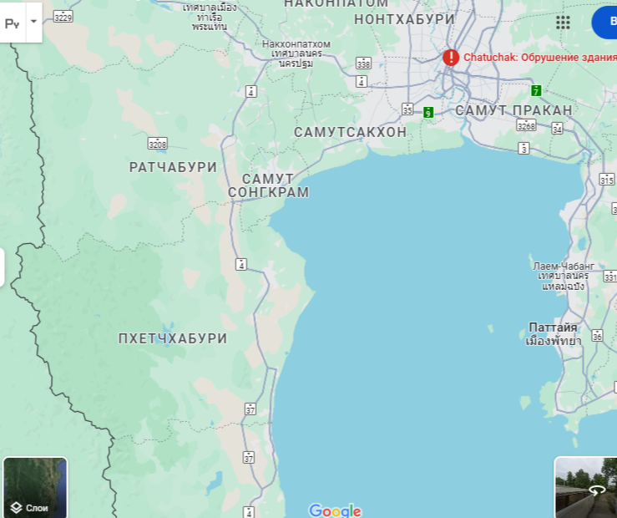Click the route 36 shield near Паттайя
The image size is (617, 518).
pos(597,335)
